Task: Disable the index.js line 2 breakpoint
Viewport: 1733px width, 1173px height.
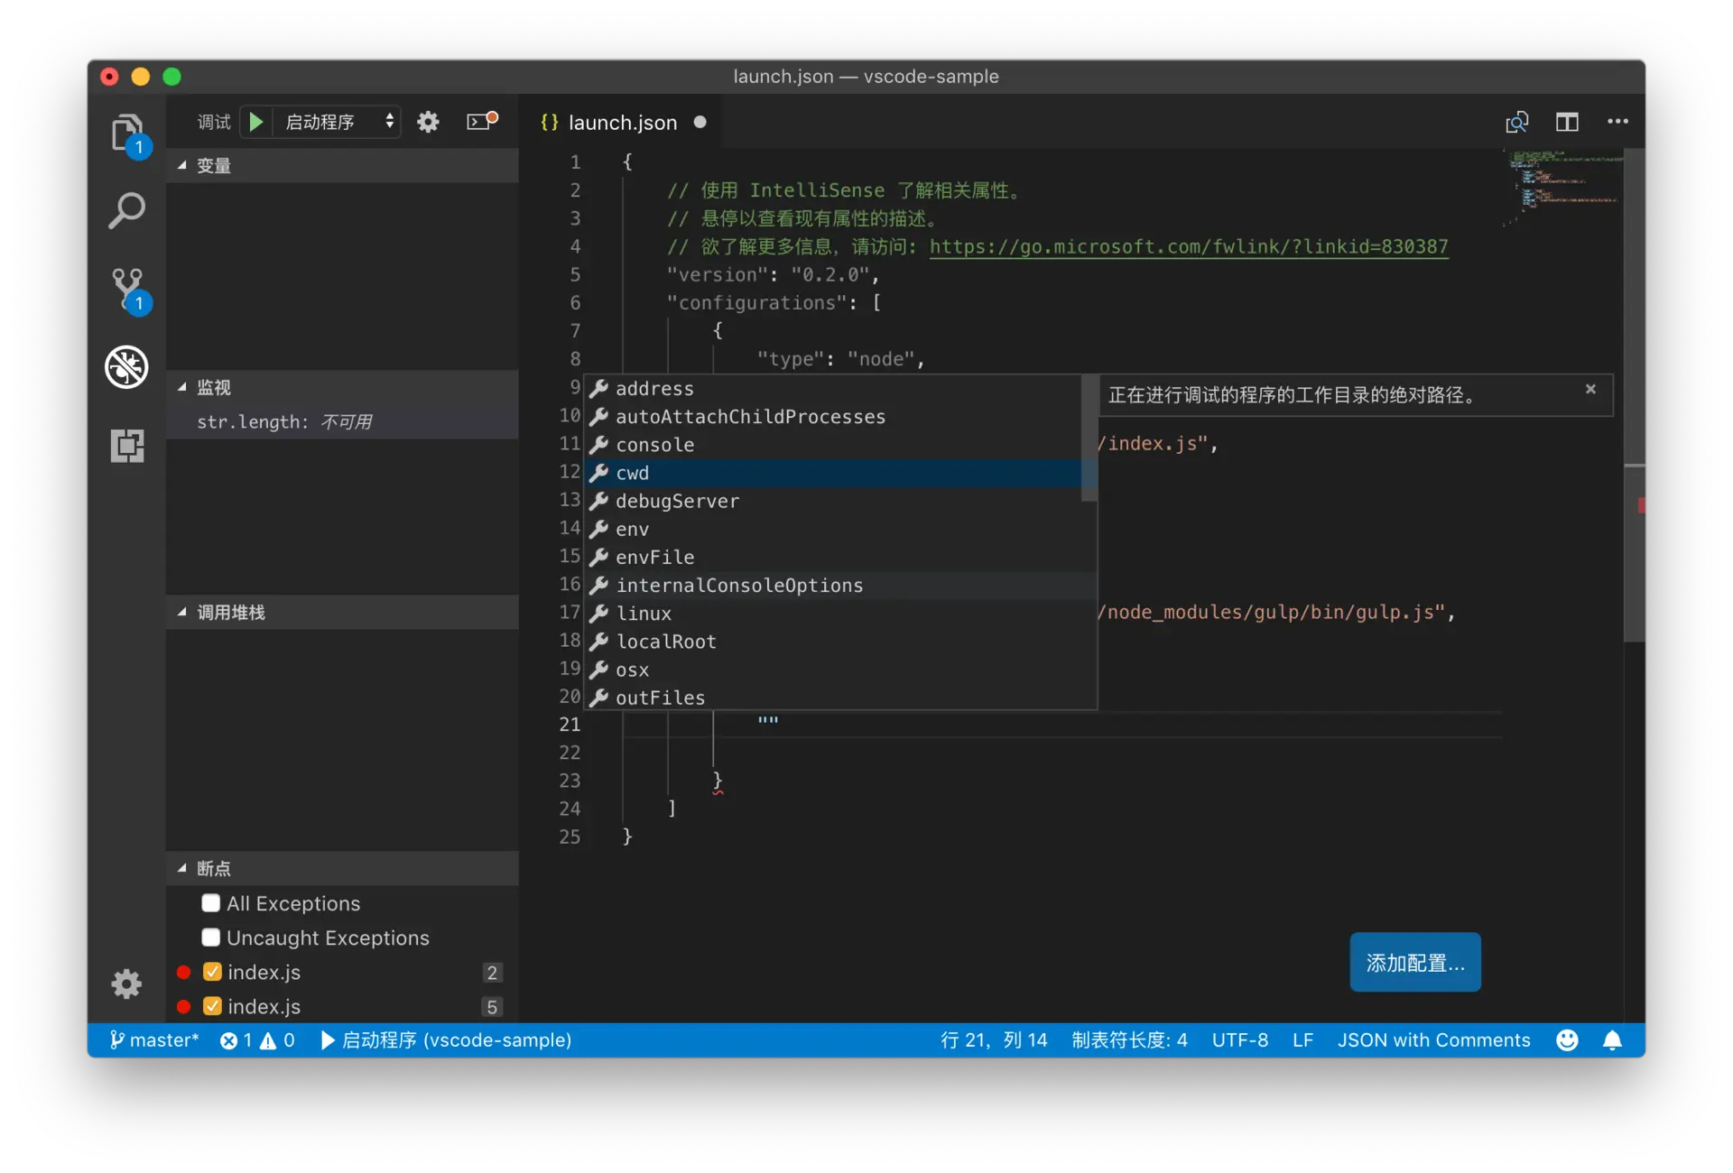Action: (213, 972)
